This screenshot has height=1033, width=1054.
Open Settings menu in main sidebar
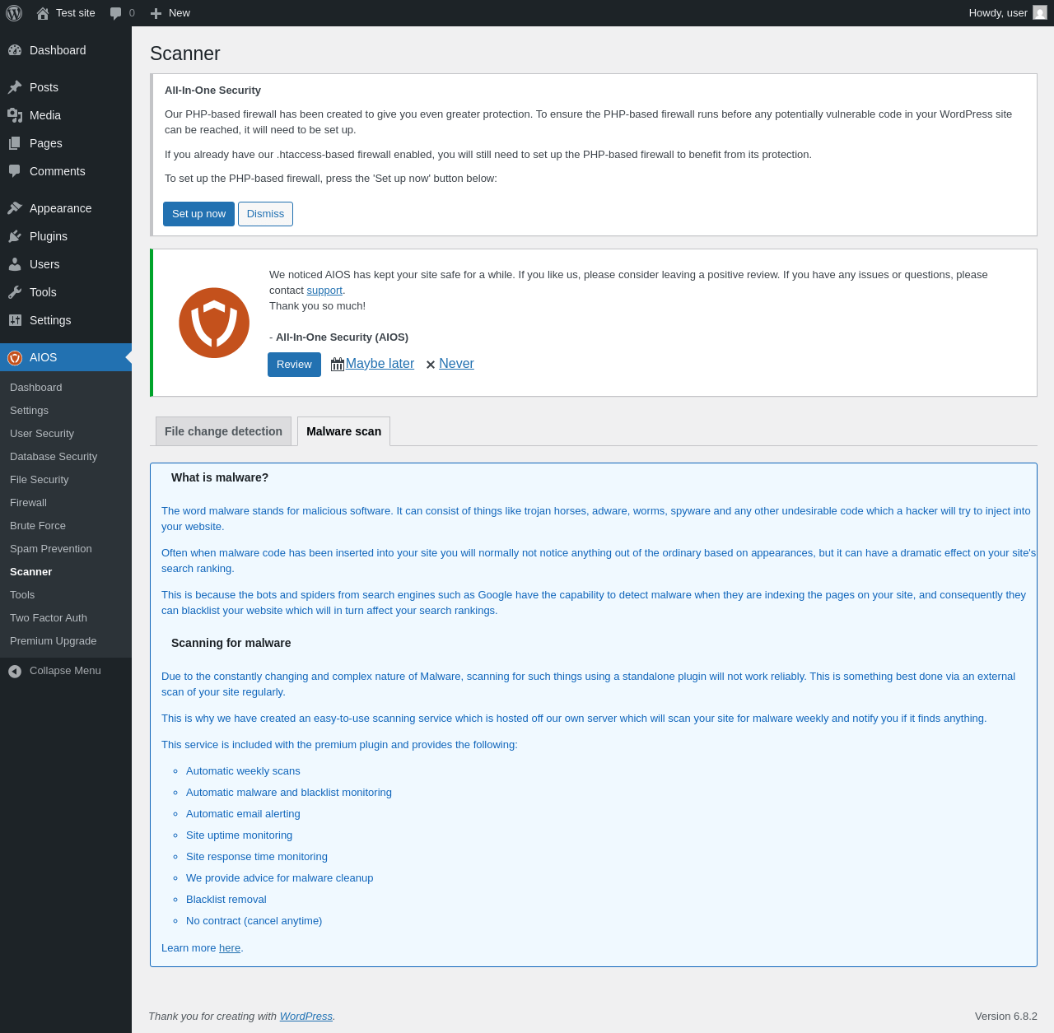click(x=66, y=320)
